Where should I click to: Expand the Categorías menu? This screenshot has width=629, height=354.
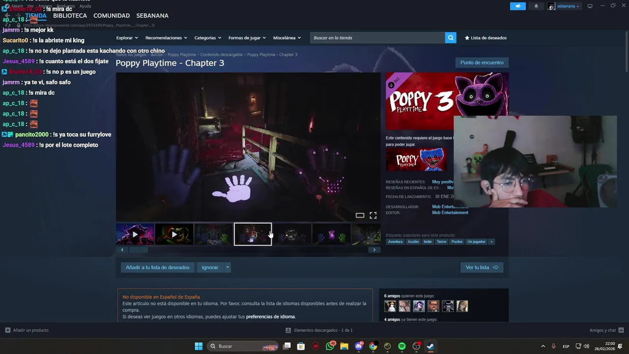207,38
